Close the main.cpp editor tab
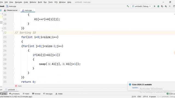Image resolution: width=175 pixels, height=98 pixels. pos(33,10)
